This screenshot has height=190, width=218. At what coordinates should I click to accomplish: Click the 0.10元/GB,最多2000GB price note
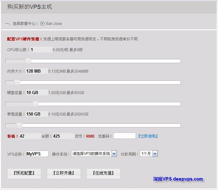(x=68, y=114)
